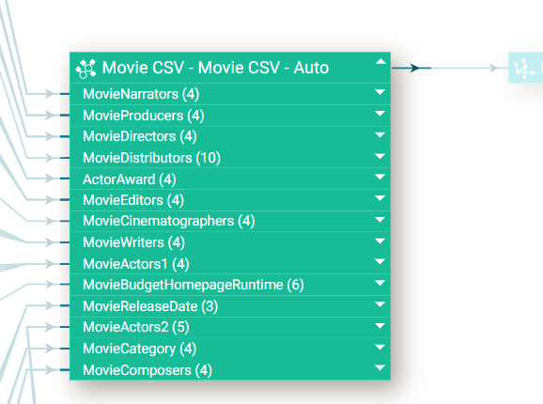Click the partially visible light-blue node icon
543x404 pixels.
point(524,69)
